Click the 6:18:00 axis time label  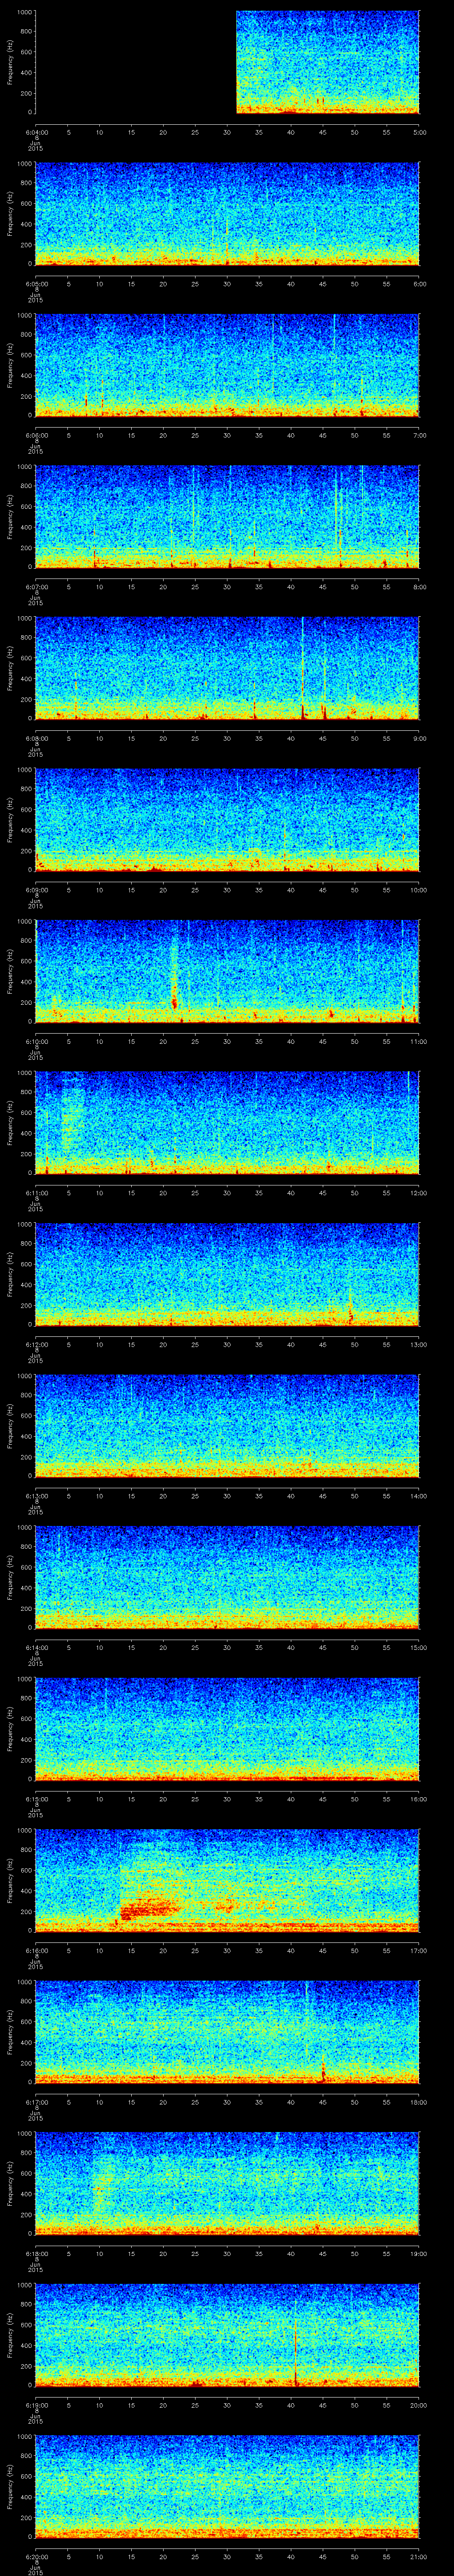pos(36,2253)
